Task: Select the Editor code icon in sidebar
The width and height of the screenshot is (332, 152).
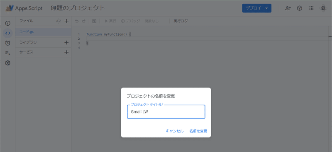Action: coord(7,33)
